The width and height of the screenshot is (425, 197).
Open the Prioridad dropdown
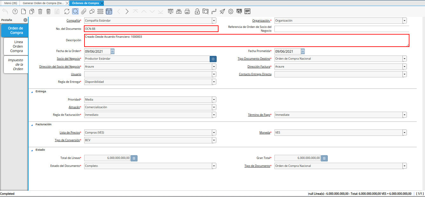pyautogui.click(x=214, y=100)
